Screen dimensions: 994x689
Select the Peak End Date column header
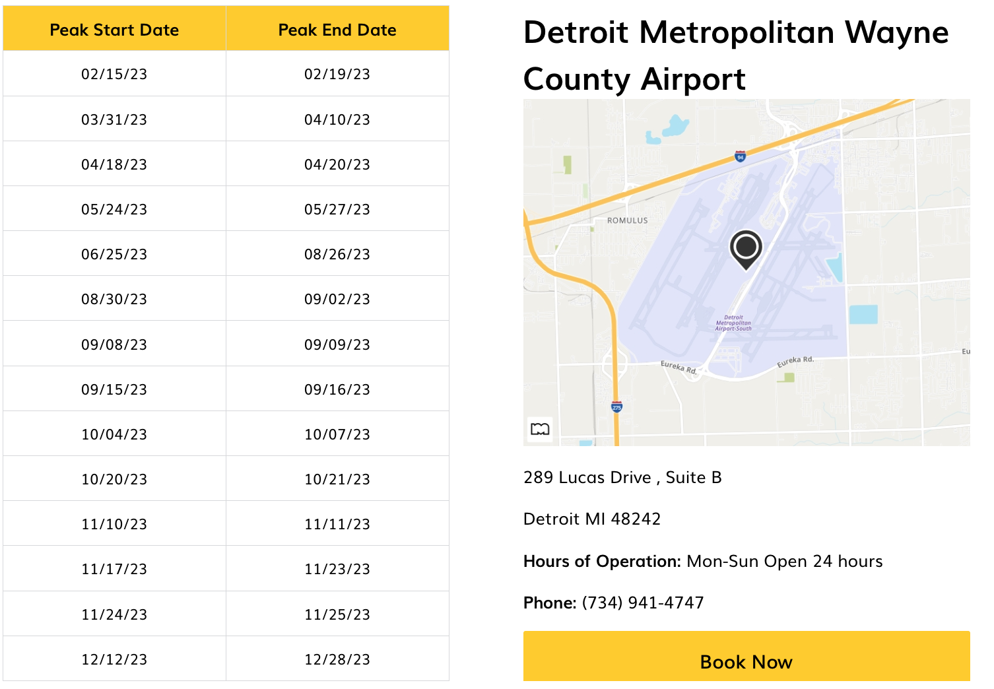click(337, 29)
